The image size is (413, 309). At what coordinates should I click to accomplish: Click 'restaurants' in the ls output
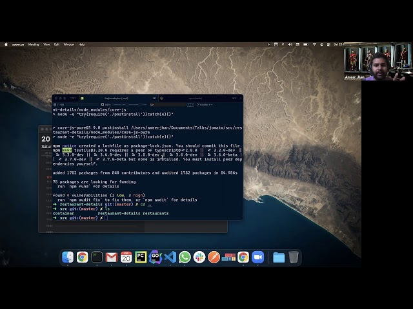tap(156, 213)
